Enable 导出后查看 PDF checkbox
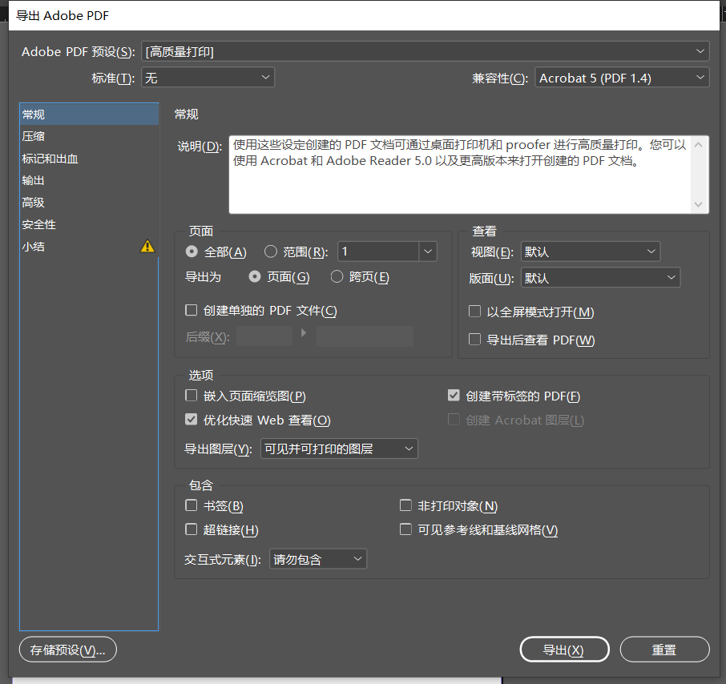This screenshot has width=726, height=684. pyautogui.click(x=474, y=340)
